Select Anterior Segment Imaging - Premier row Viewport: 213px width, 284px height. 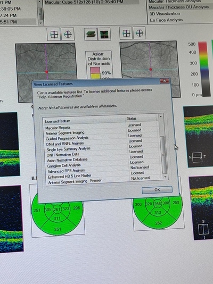click(105, 180)
